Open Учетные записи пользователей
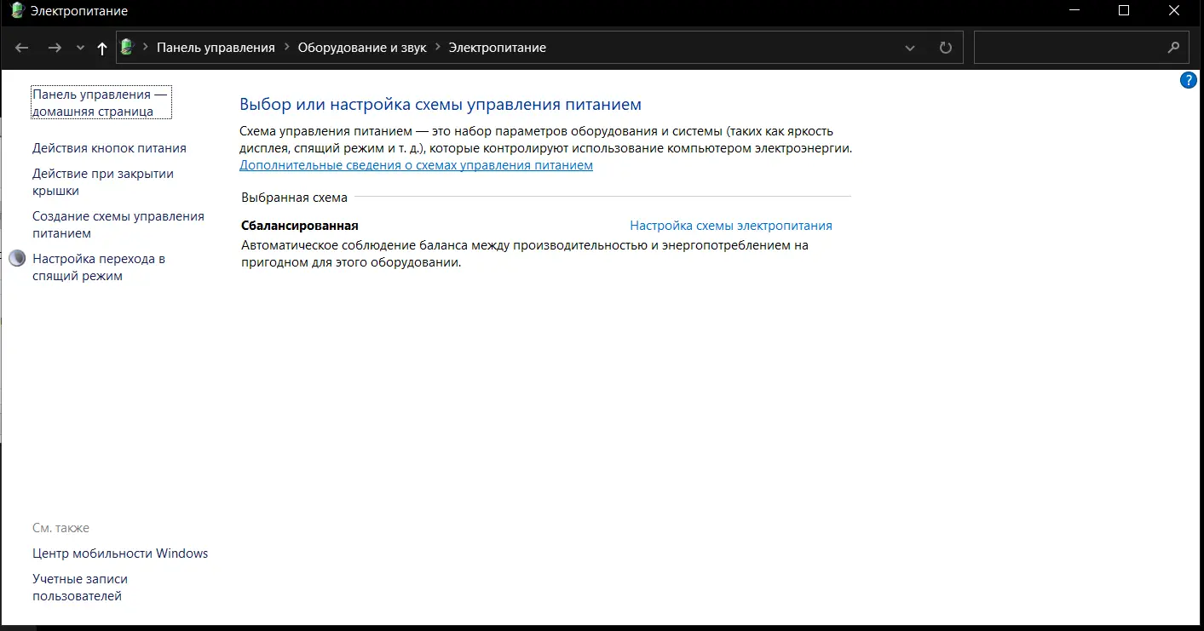1204x631 pixels. (80, 588)
